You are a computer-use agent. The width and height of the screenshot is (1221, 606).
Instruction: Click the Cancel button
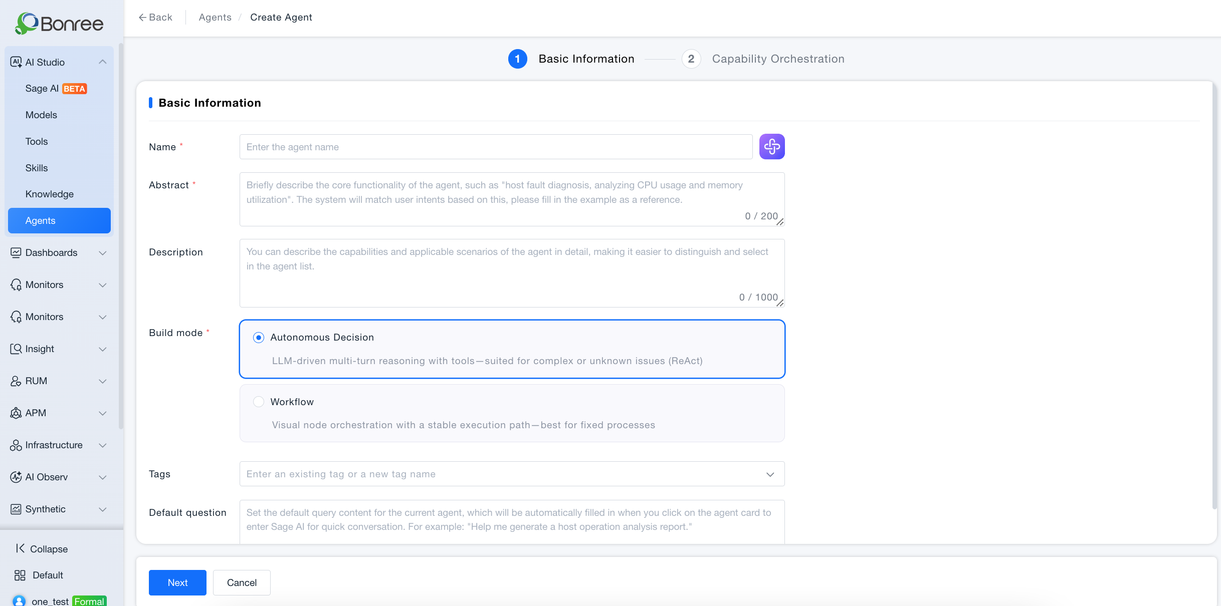tap(242, 582)
